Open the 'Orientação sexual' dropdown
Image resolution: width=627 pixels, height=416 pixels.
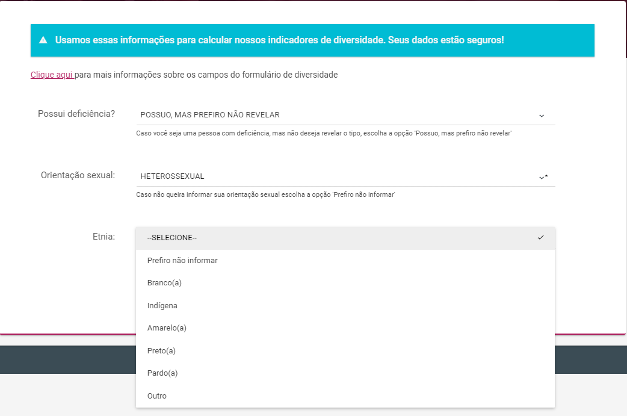coord(345,176)
